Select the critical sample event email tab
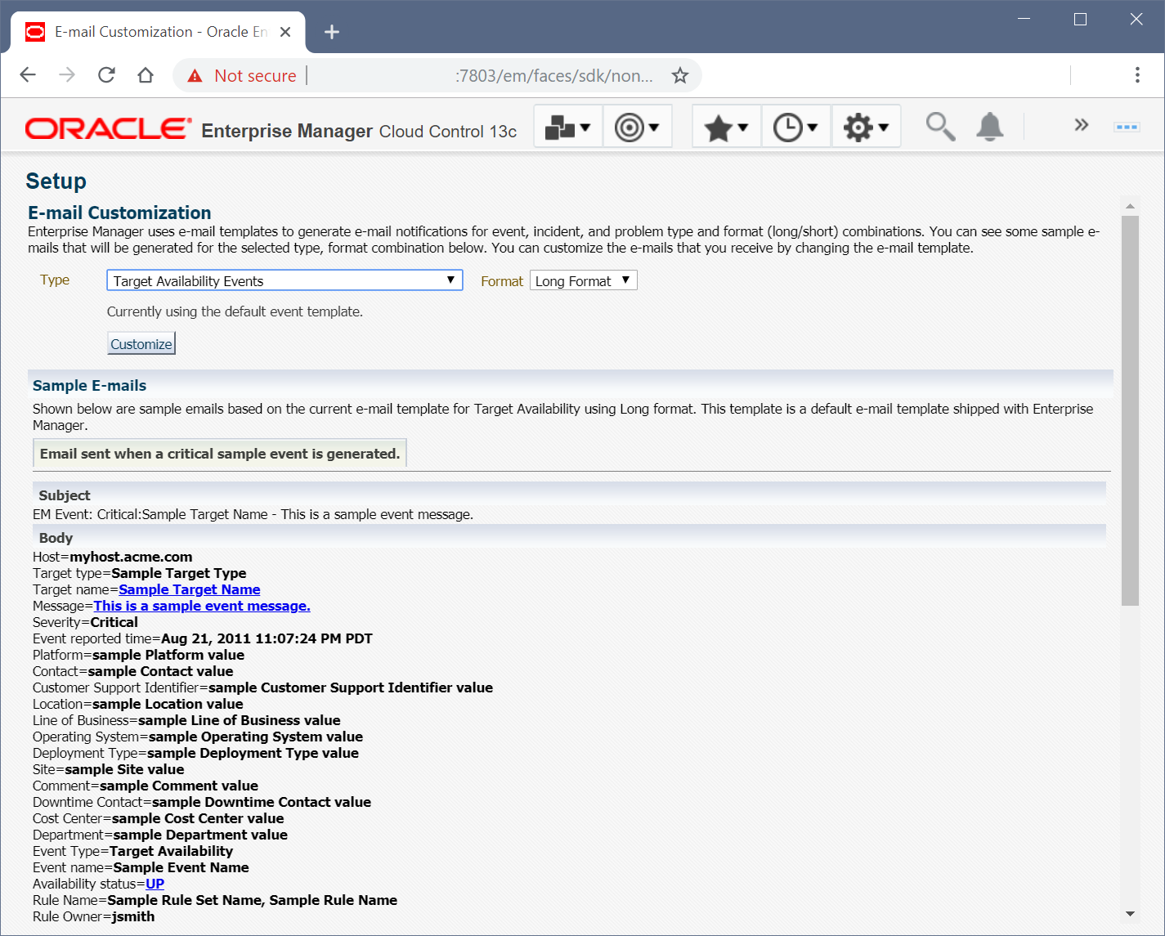Image resolution: width=1165 pixels, height=936 pixels. click(x=219, y=454)
